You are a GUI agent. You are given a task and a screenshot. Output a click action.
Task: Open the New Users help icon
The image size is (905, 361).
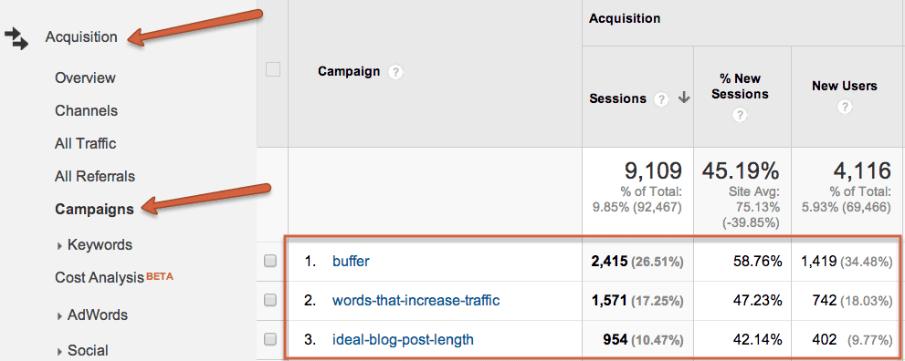845,107
